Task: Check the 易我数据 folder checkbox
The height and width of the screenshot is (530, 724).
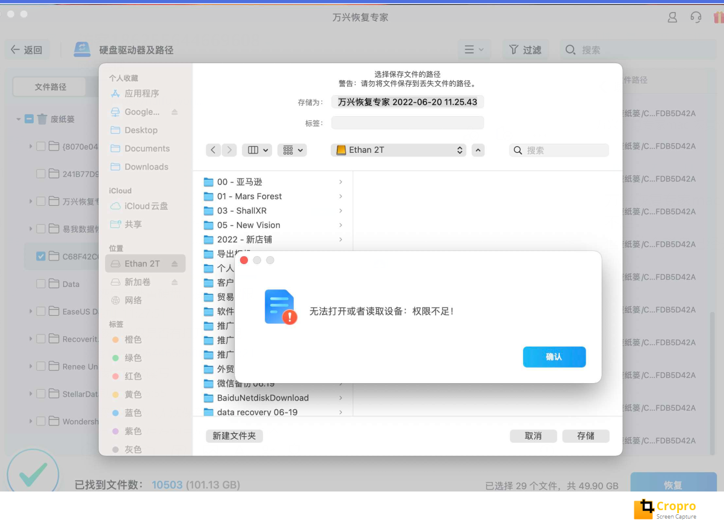Action: click(x=41, y=229)
